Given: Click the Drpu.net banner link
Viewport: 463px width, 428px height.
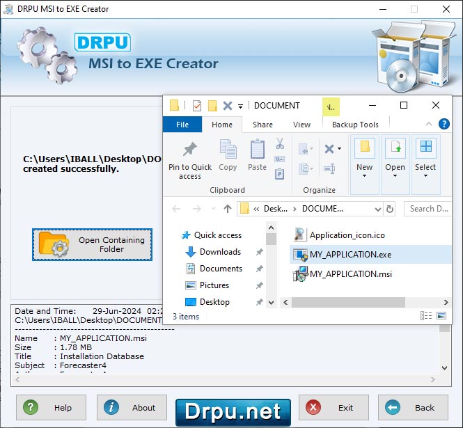Looking at the screenshot, I should [x=233, y=412].
